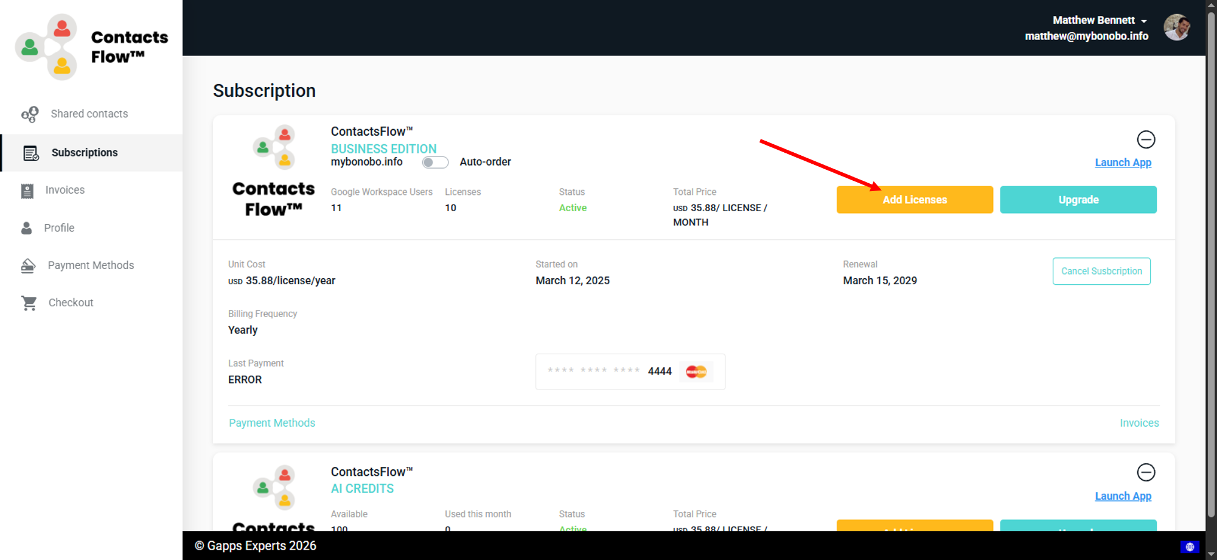The width and height of the screenshot is (1217, 560).
Task: Go to Checkout in the sidebar
Action: tap(71, 303)
